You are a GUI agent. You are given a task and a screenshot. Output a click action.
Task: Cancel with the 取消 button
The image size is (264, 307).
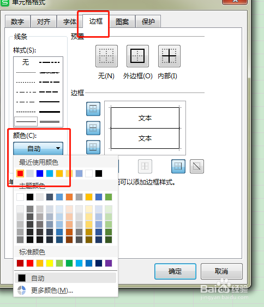(x=221, y=271)
